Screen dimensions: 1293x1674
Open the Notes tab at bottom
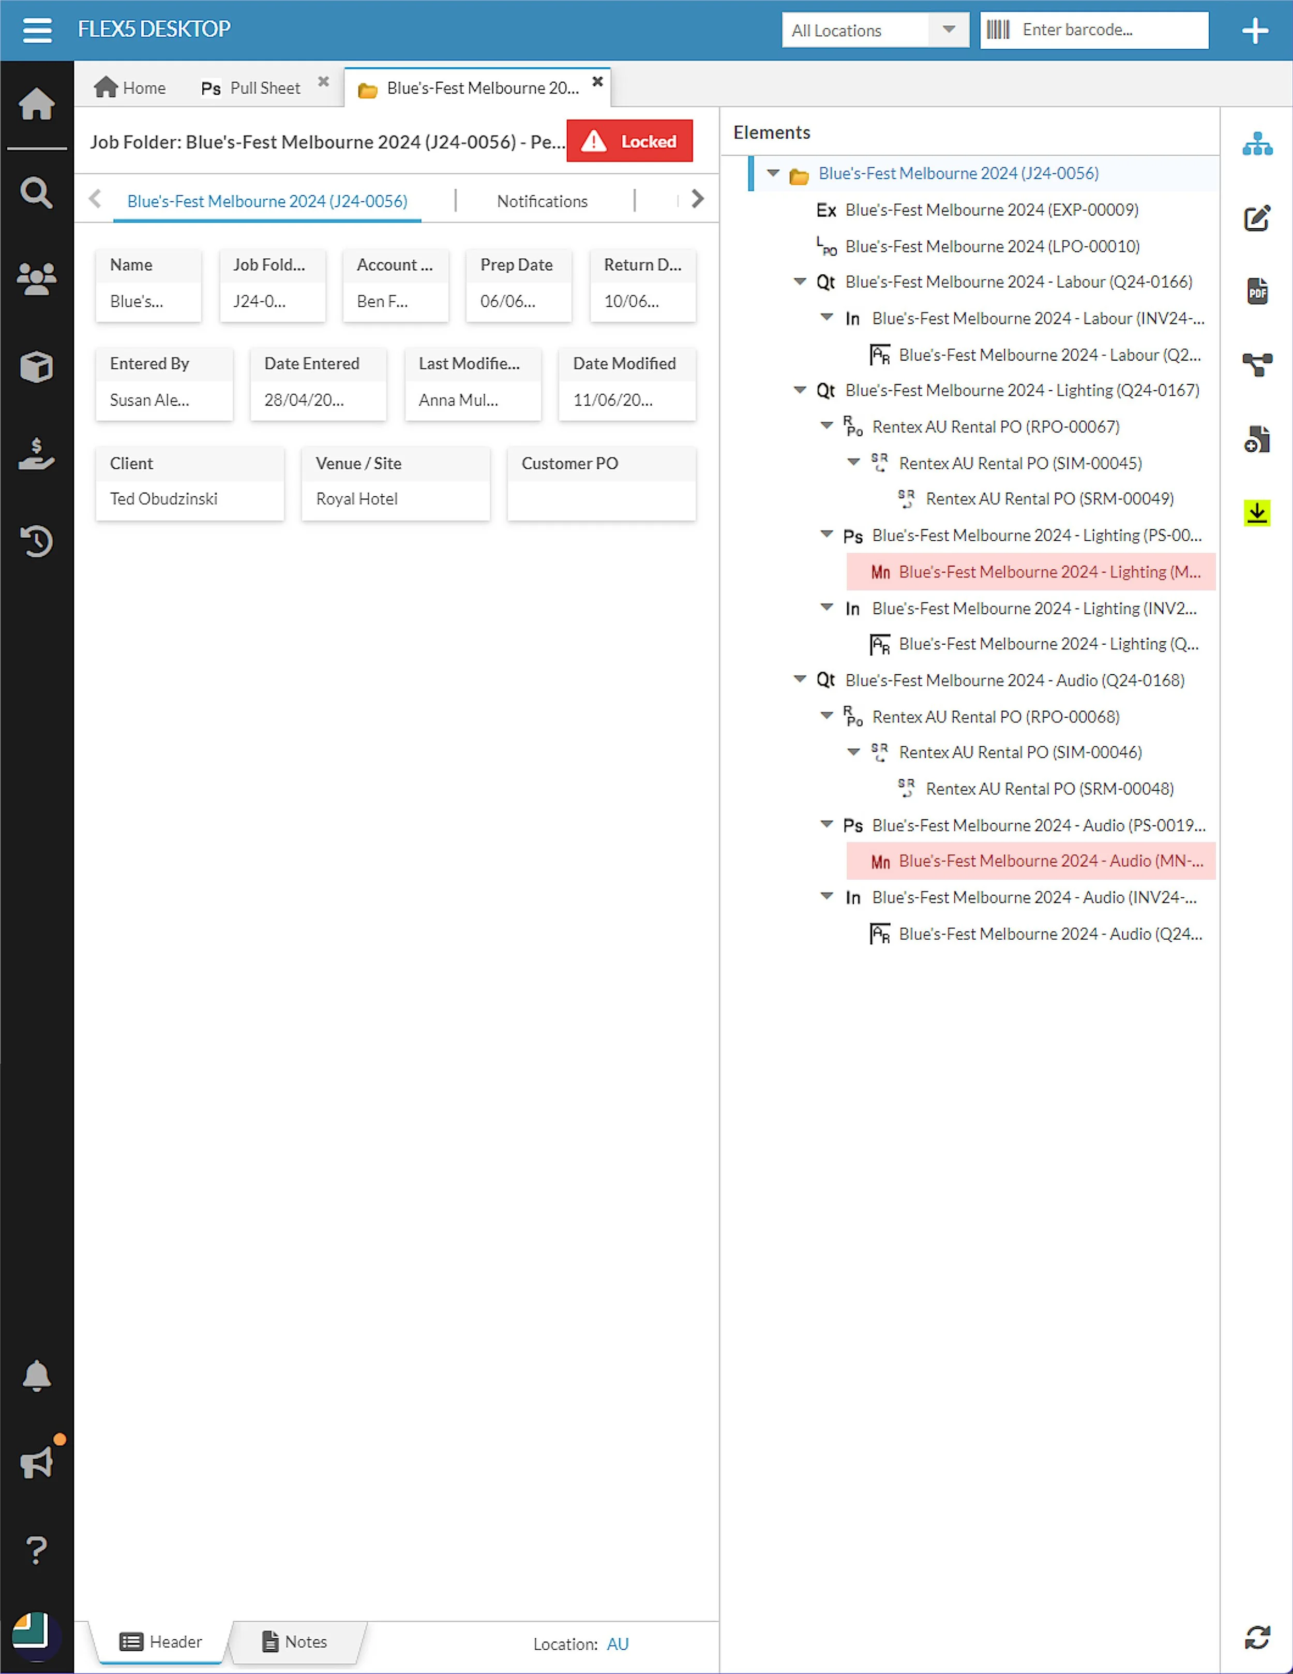[x=295, y=1641]
